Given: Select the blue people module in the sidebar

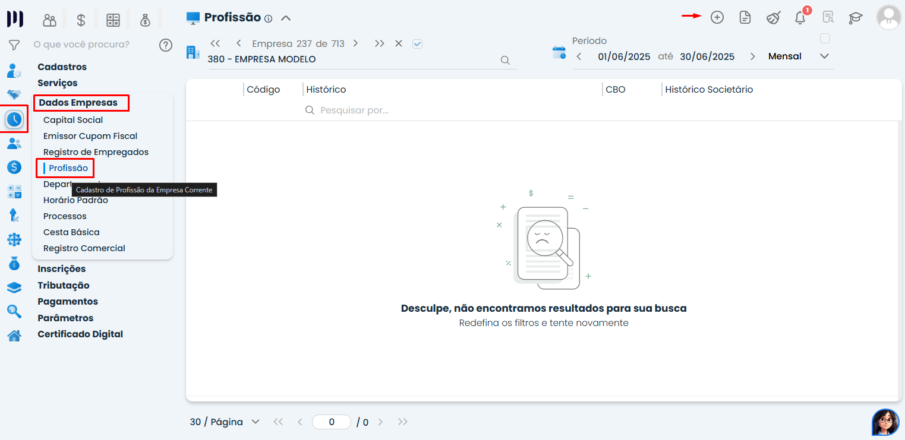Looking at the screenshot, I should tap(14, 143).
